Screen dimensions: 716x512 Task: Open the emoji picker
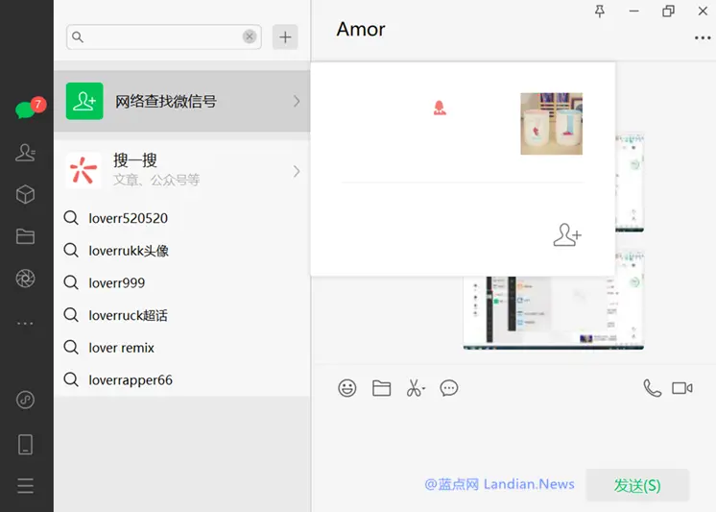(347, 388)
